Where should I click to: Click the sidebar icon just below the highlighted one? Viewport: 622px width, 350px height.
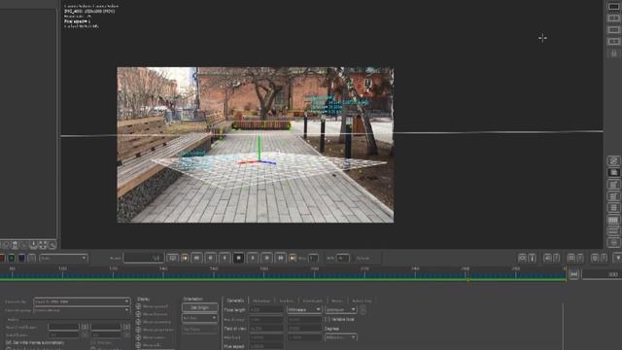click(613, 185)
